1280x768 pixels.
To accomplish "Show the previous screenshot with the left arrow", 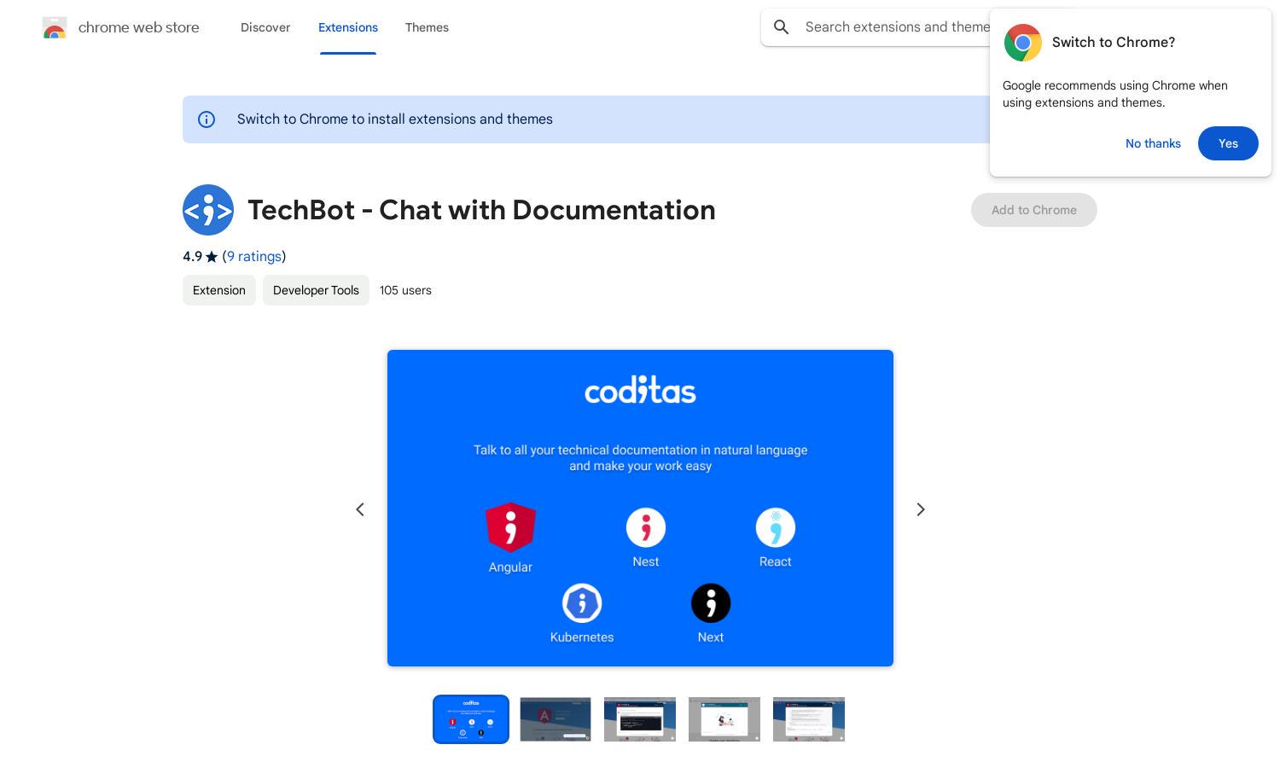I will pos(360,509).
